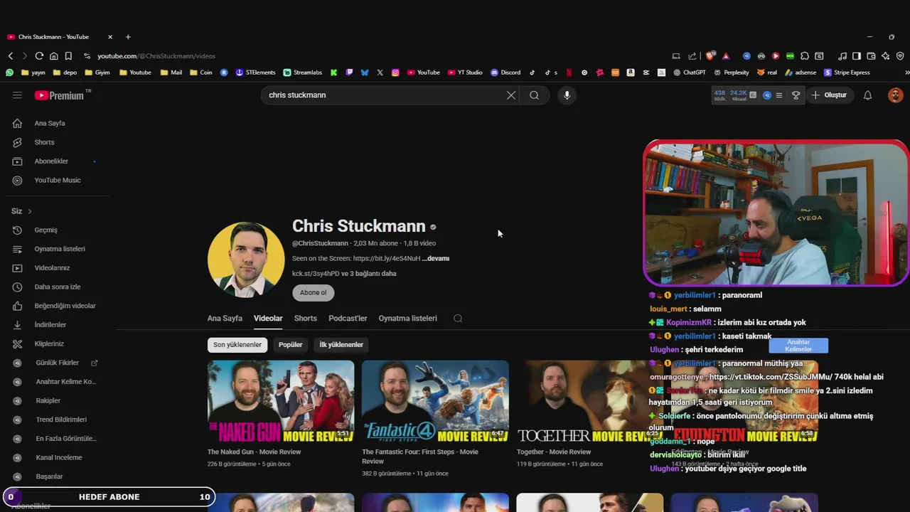
Task: Subscribe with 'Abone ol' button
Action: click(x=313, y=293)
